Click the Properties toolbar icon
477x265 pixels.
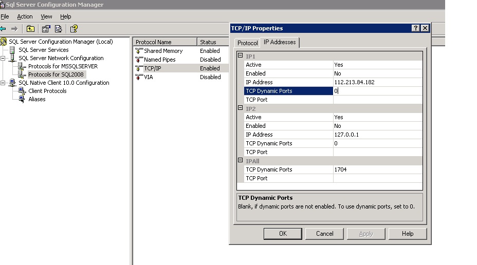[46, 29]
